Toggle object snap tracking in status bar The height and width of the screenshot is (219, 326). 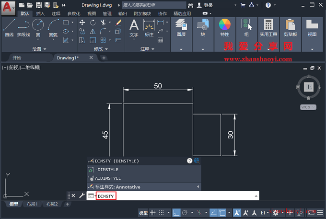click(213, 213)
